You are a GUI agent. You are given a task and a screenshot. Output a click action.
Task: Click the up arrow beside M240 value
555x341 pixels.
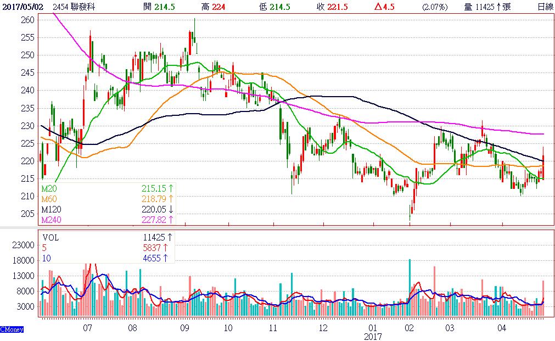tap(171, 220)
